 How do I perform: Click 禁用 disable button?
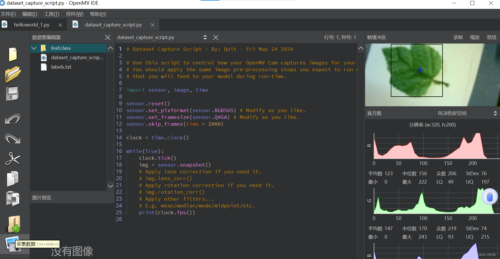tap(491, 37)
